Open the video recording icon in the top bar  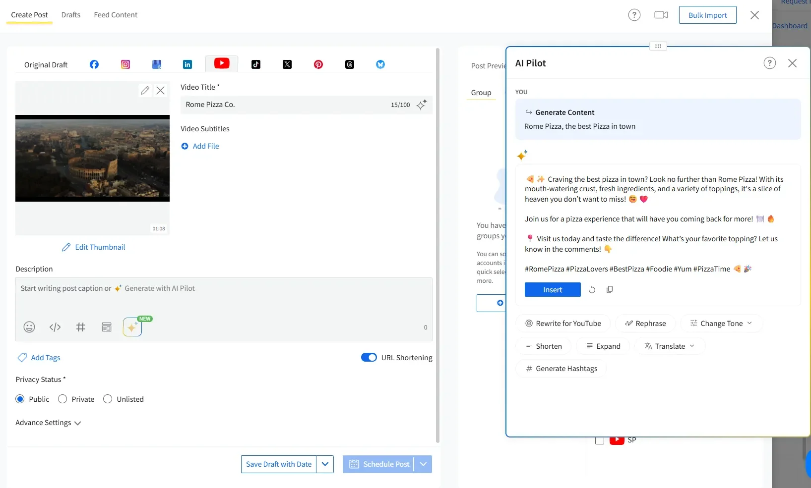pyautogui.click(x=661, y=15)
